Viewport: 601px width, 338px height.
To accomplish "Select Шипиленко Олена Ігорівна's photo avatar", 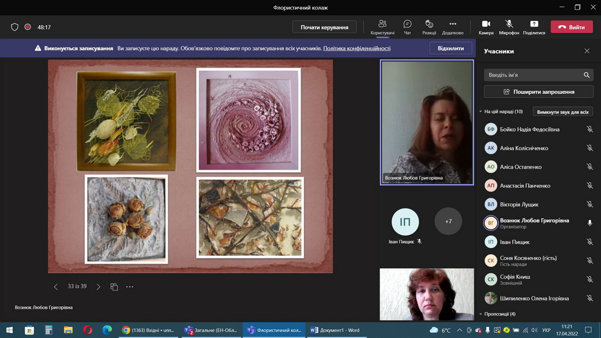I will pos(491,298).
